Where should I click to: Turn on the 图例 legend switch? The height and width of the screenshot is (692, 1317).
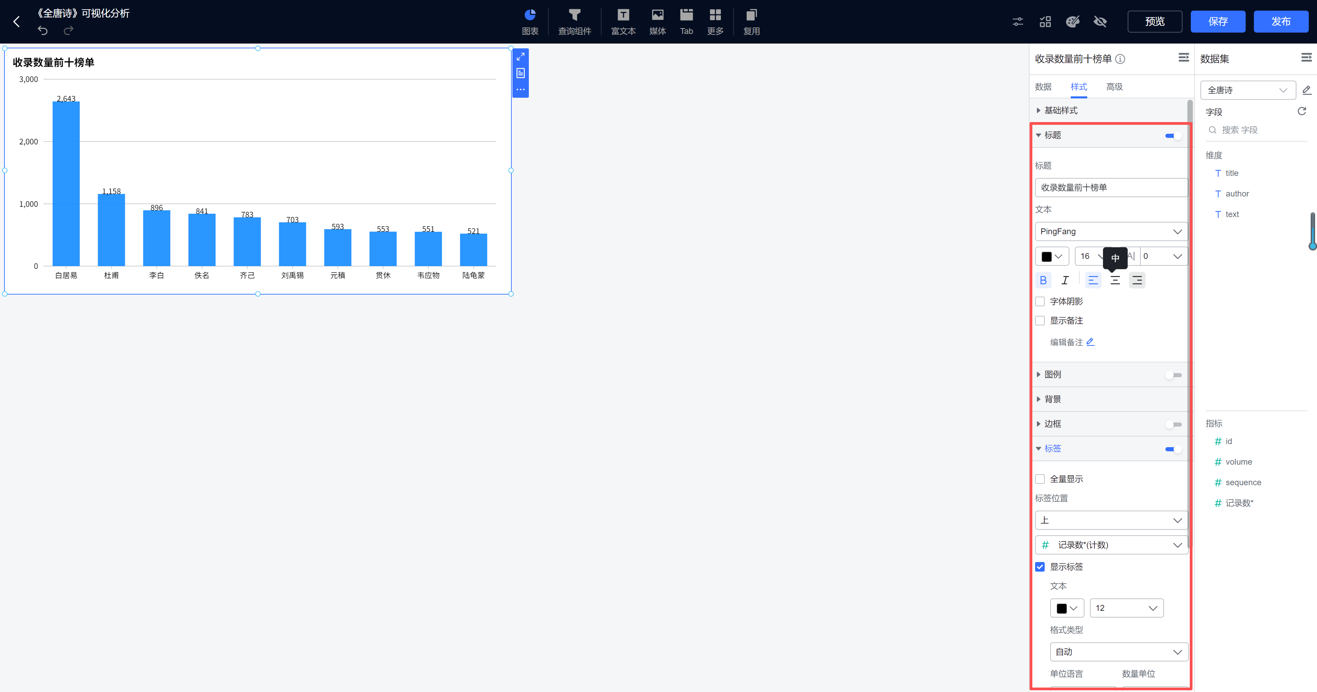[x=1173, y=374]
